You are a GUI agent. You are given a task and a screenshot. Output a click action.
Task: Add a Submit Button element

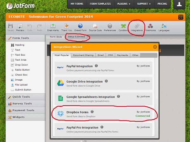pos(21,90)
